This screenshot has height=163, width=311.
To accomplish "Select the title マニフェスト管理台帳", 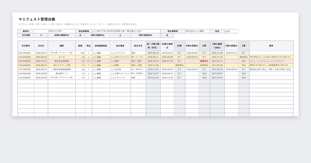I will (37, 19).
